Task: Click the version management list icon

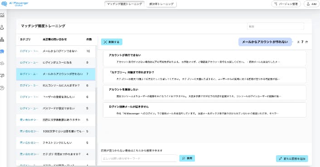Action: [x=276, y=4]
